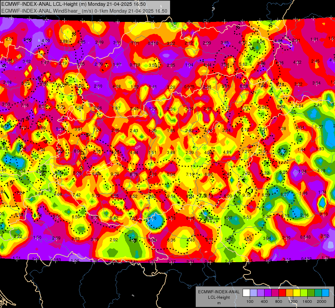Click the WindShear 0-1km title line
Screen dimensions: 335x308
point(85,11)
